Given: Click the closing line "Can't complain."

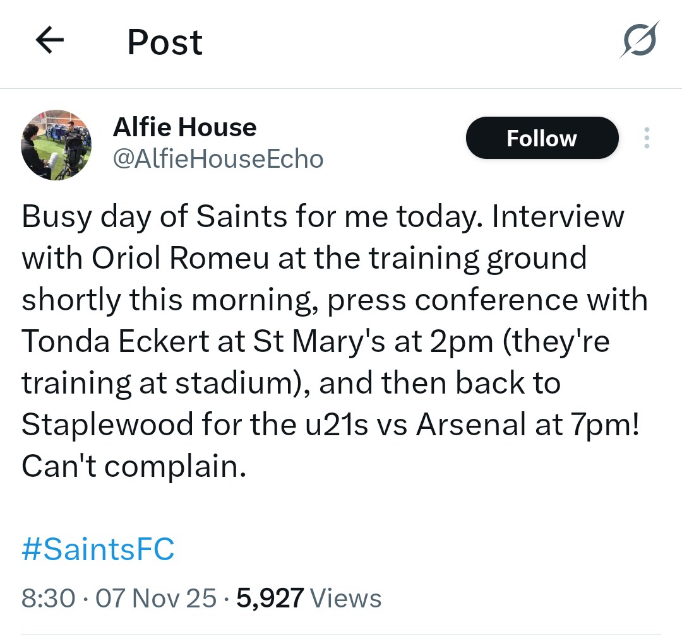Looking at the screenshot, I should click(133, 467).
